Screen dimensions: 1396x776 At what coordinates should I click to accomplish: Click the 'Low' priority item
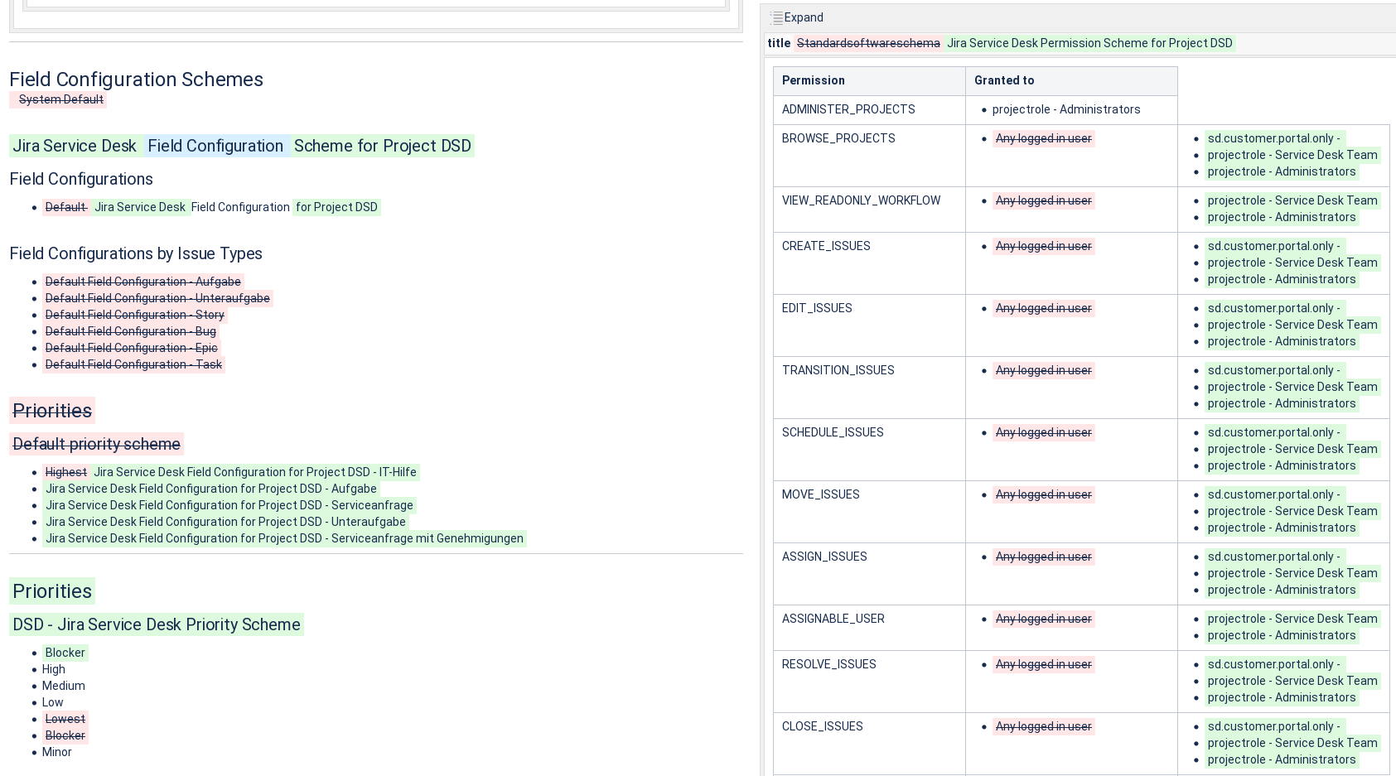pos(53,702)
